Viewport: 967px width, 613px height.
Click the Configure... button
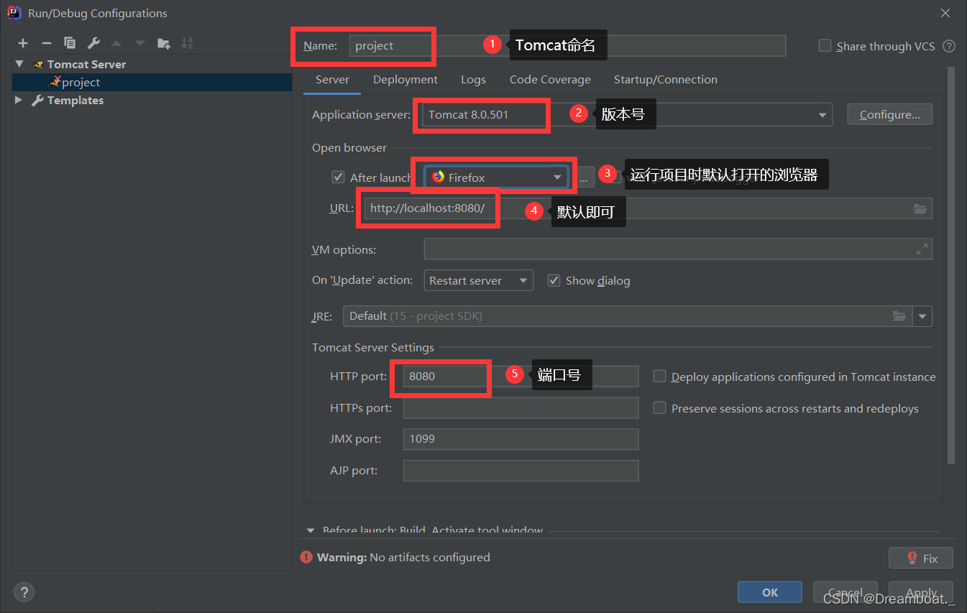[889, 114]
